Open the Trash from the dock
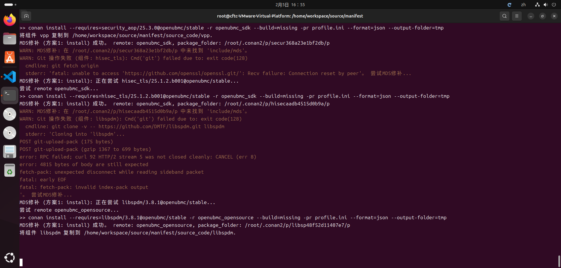Viewport: 561px width, 268px height. coord(10,170)
